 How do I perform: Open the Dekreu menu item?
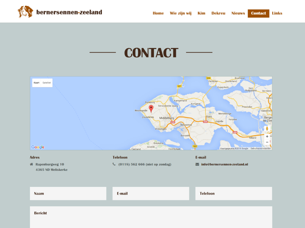coord(218,13)
